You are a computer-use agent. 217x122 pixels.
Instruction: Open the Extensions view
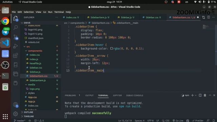[x=16, y=55]
